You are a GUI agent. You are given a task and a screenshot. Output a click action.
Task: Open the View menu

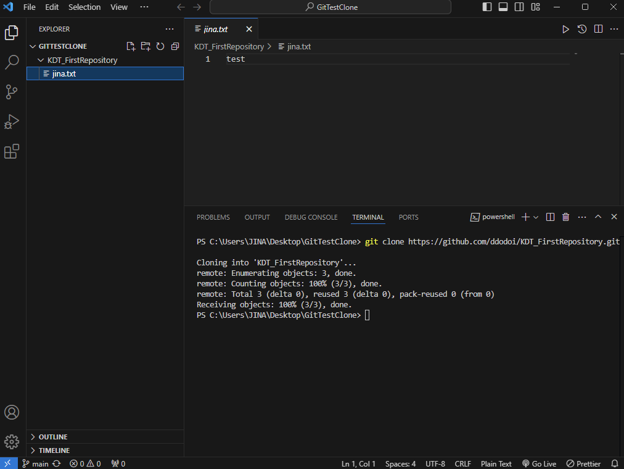[x=119, y=7]
